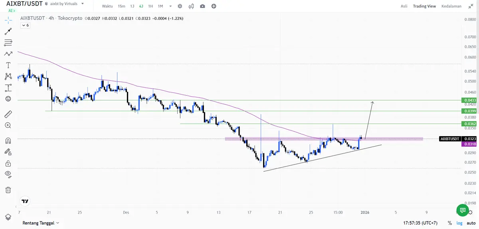Click the TradingView logo on chart
Screen dimensions: 479x229
tap(25, 202)
